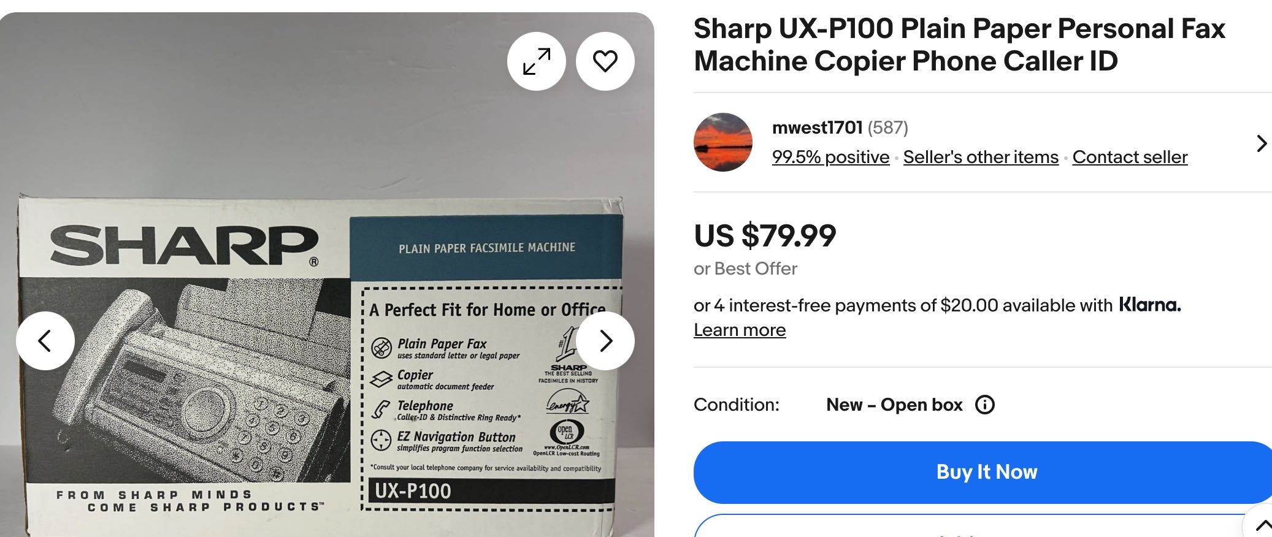
Task: Click the Sharp UX-P100 listing title
Action: (x=959, y=45)
